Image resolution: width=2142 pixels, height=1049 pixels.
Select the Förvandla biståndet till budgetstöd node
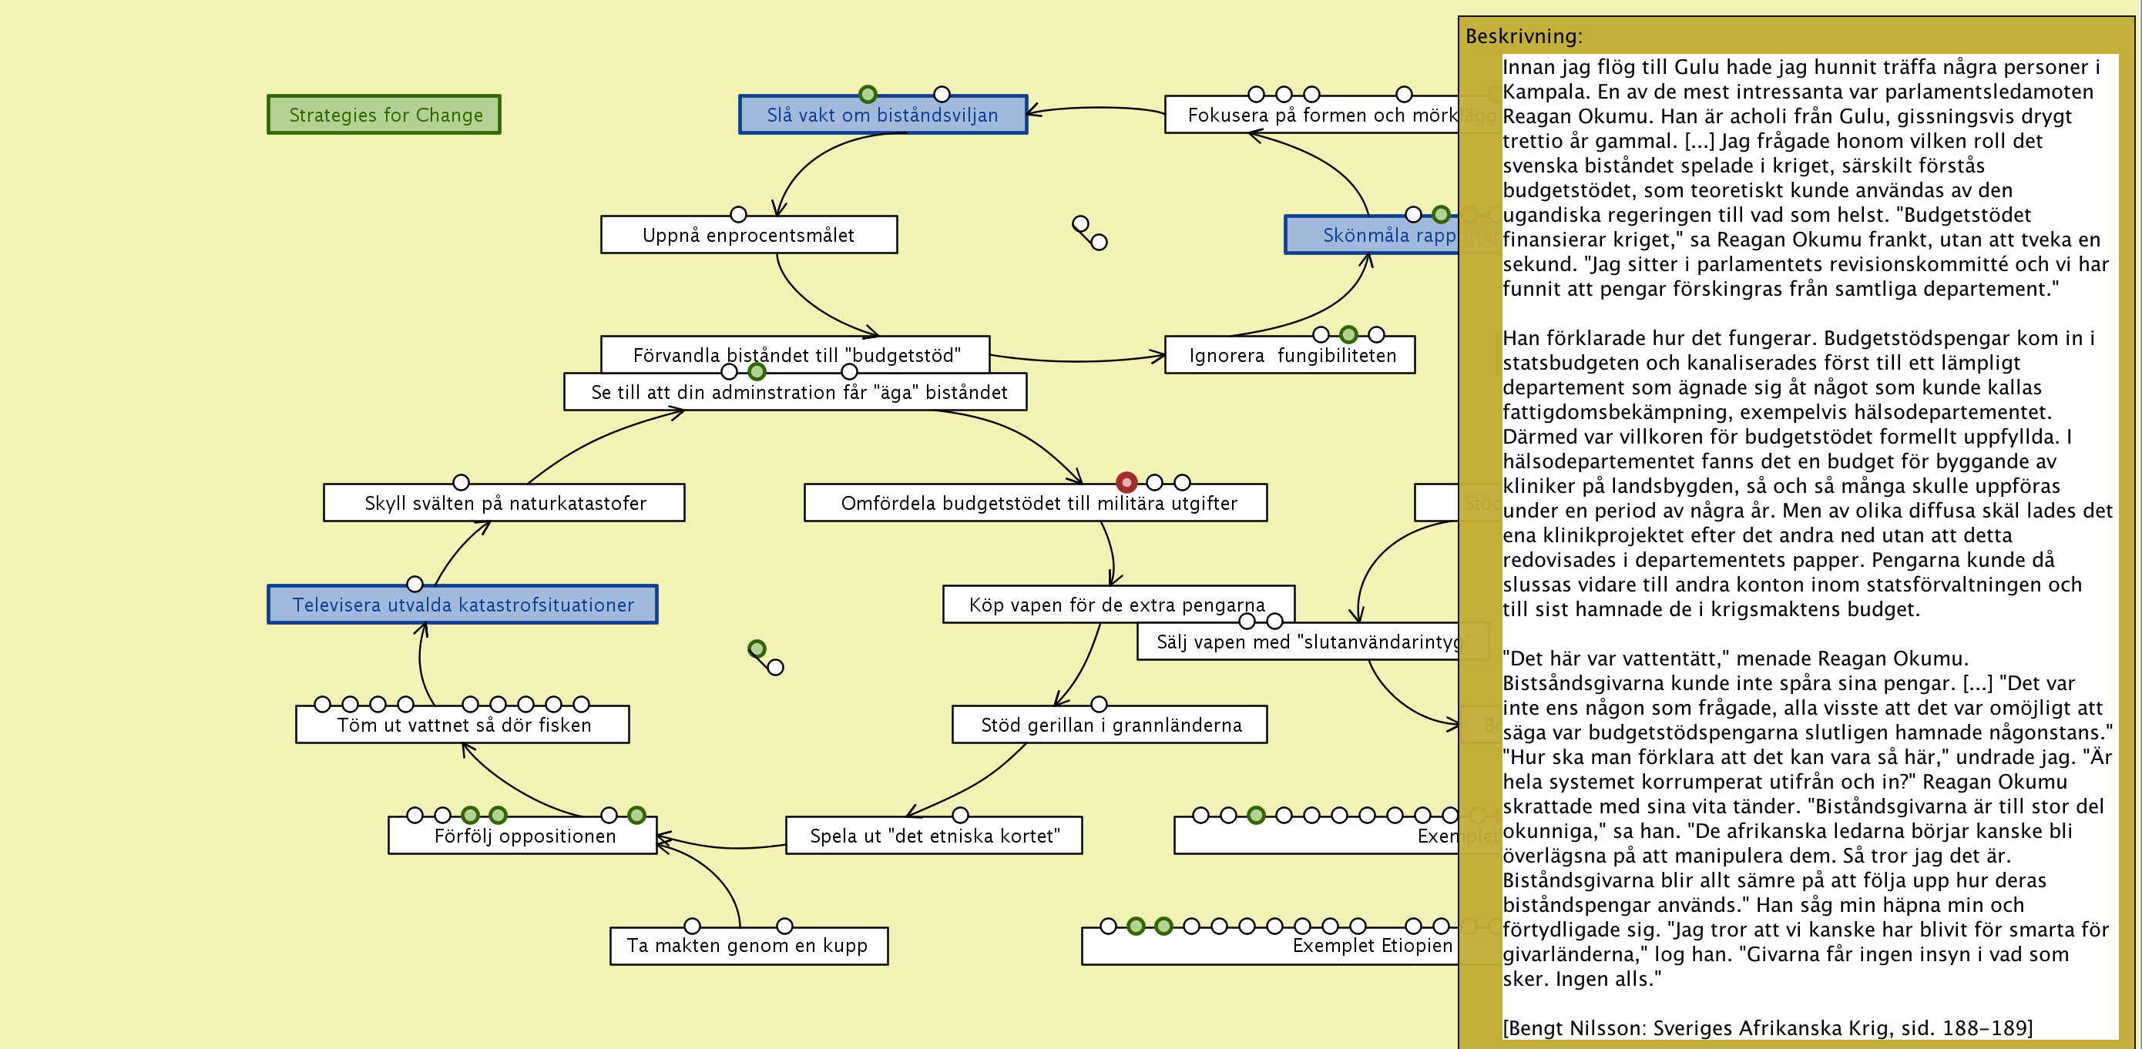796,352
